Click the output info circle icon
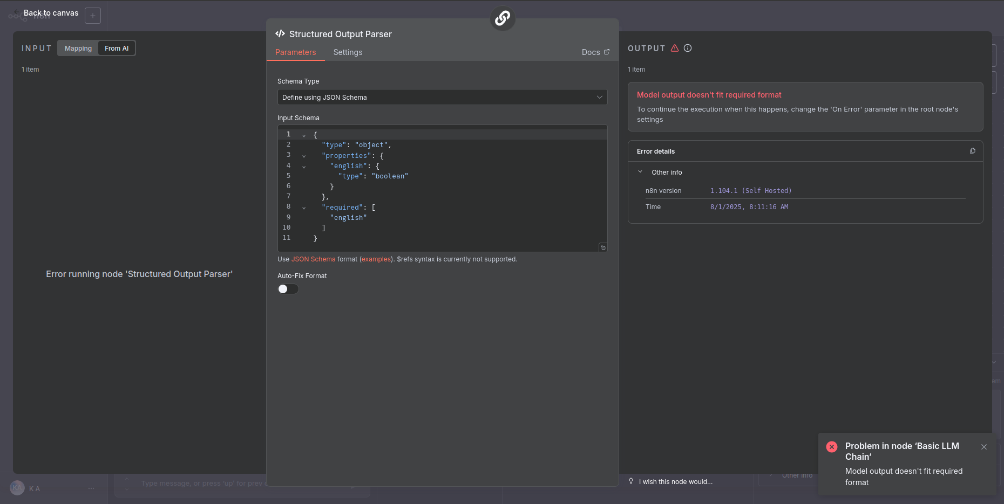The image size is (1004, 504). [688, 48]
